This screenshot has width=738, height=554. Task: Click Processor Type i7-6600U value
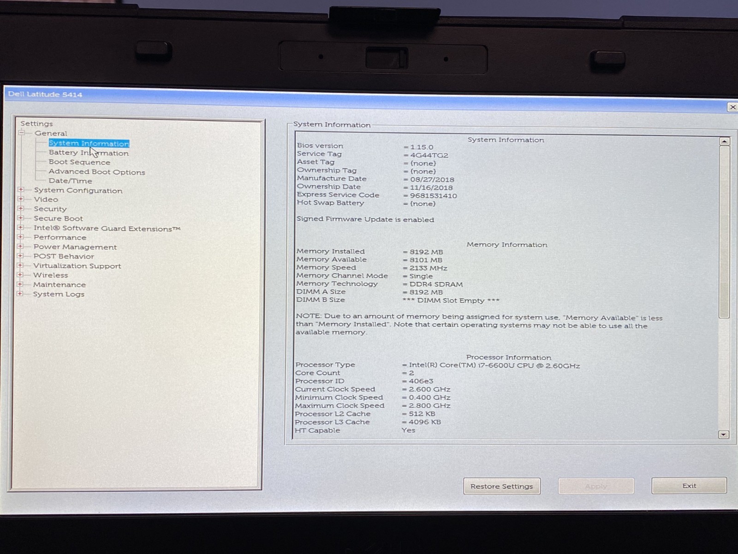click(494, 365)
